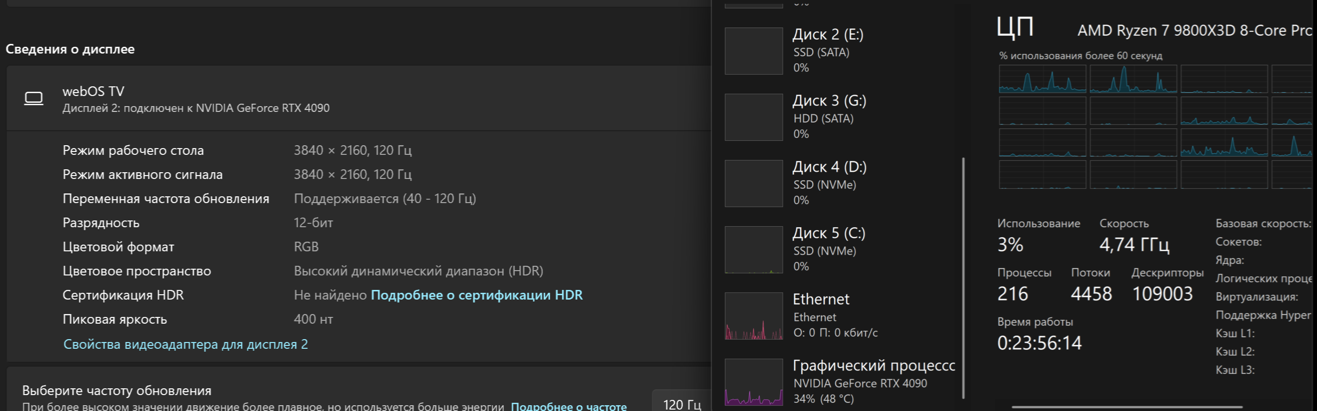Select the Графический процессор graph thumbnail
Image resolution: width=1317 pixels, height=411 pixels.
754,382
